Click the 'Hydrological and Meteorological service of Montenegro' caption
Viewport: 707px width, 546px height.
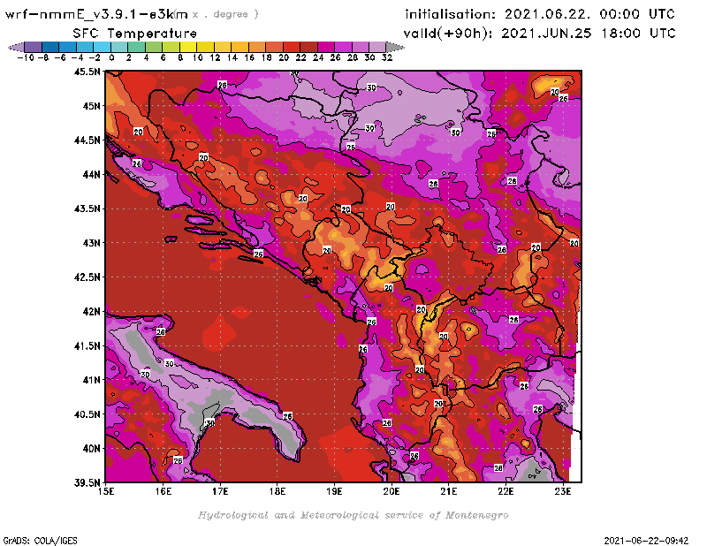[x=353, y=515]
